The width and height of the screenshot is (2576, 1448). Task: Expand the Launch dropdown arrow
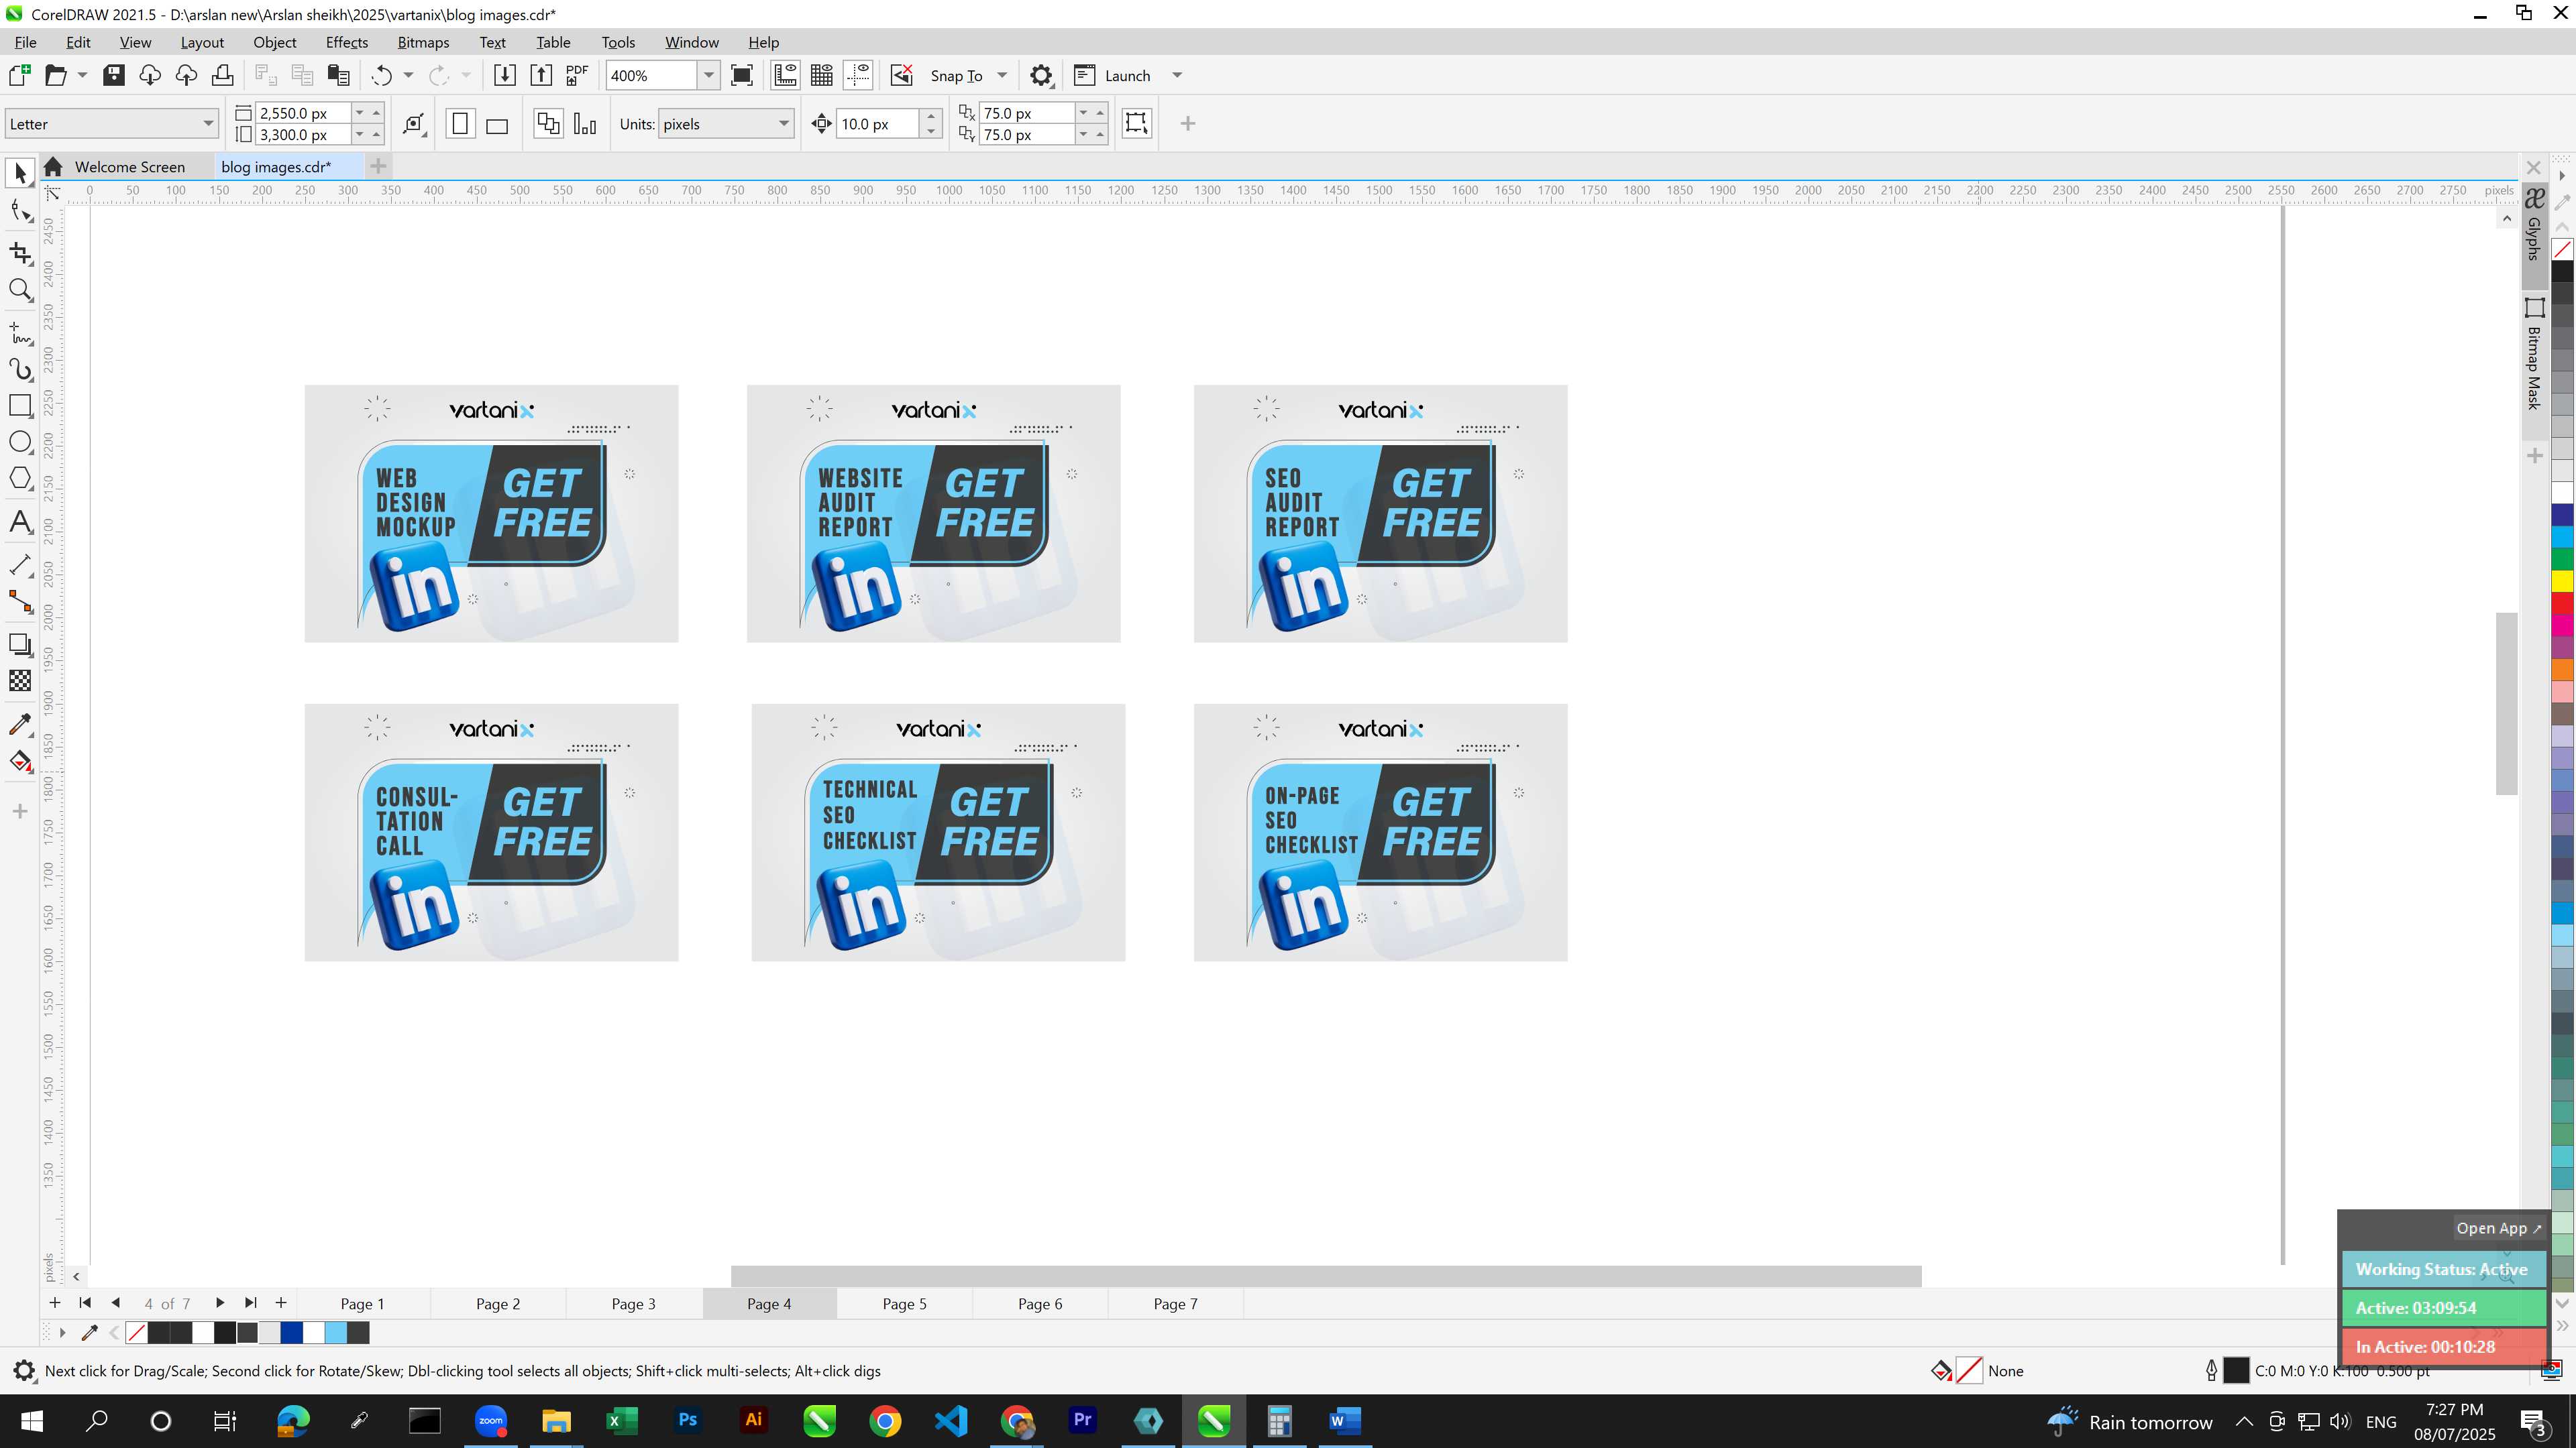pyautogui.click(x=1177, y=75)
